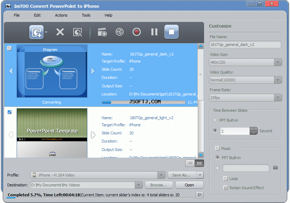The width and height of the screenshot is (290, 203).
Task: Click the seconds spinner arrows
Action: [254, 131]
